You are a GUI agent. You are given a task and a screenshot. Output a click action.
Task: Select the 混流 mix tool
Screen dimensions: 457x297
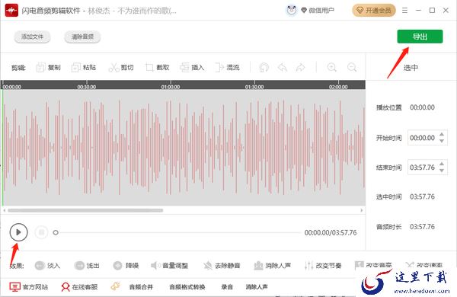click(227, 68)
